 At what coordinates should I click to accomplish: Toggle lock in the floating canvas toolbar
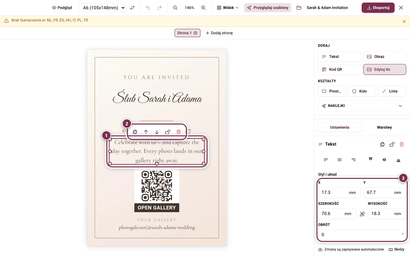coord(168,132)
